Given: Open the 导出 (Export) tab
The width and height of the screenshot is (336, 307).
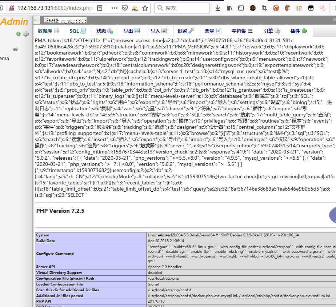Looking at the screenshot, I should click(132, 31).
